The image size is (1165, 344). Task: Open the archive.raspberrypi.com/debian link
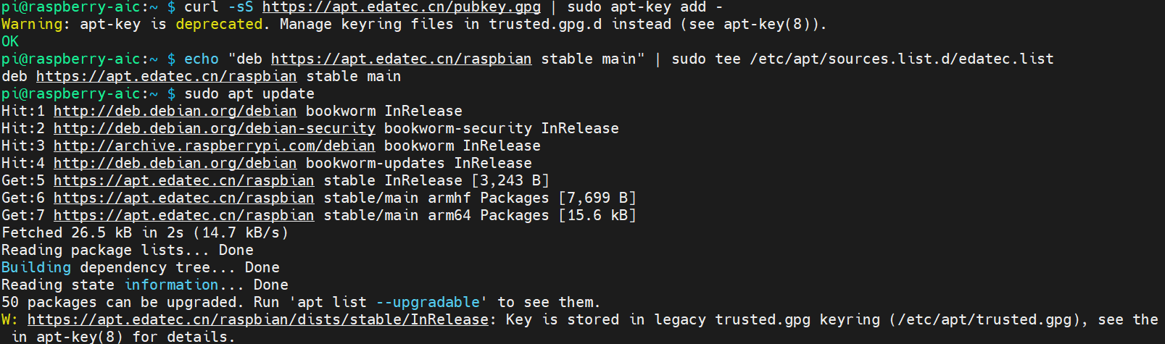[214, 146]
